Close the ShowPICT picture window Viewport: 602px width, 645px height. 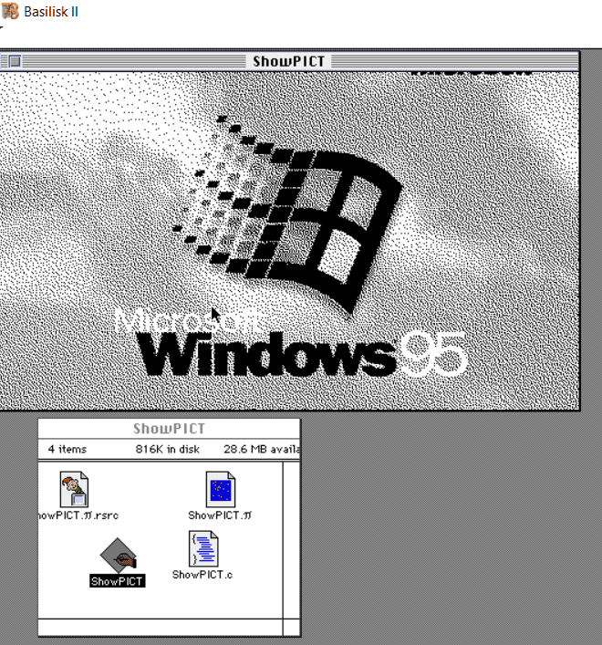click(14, 61)
